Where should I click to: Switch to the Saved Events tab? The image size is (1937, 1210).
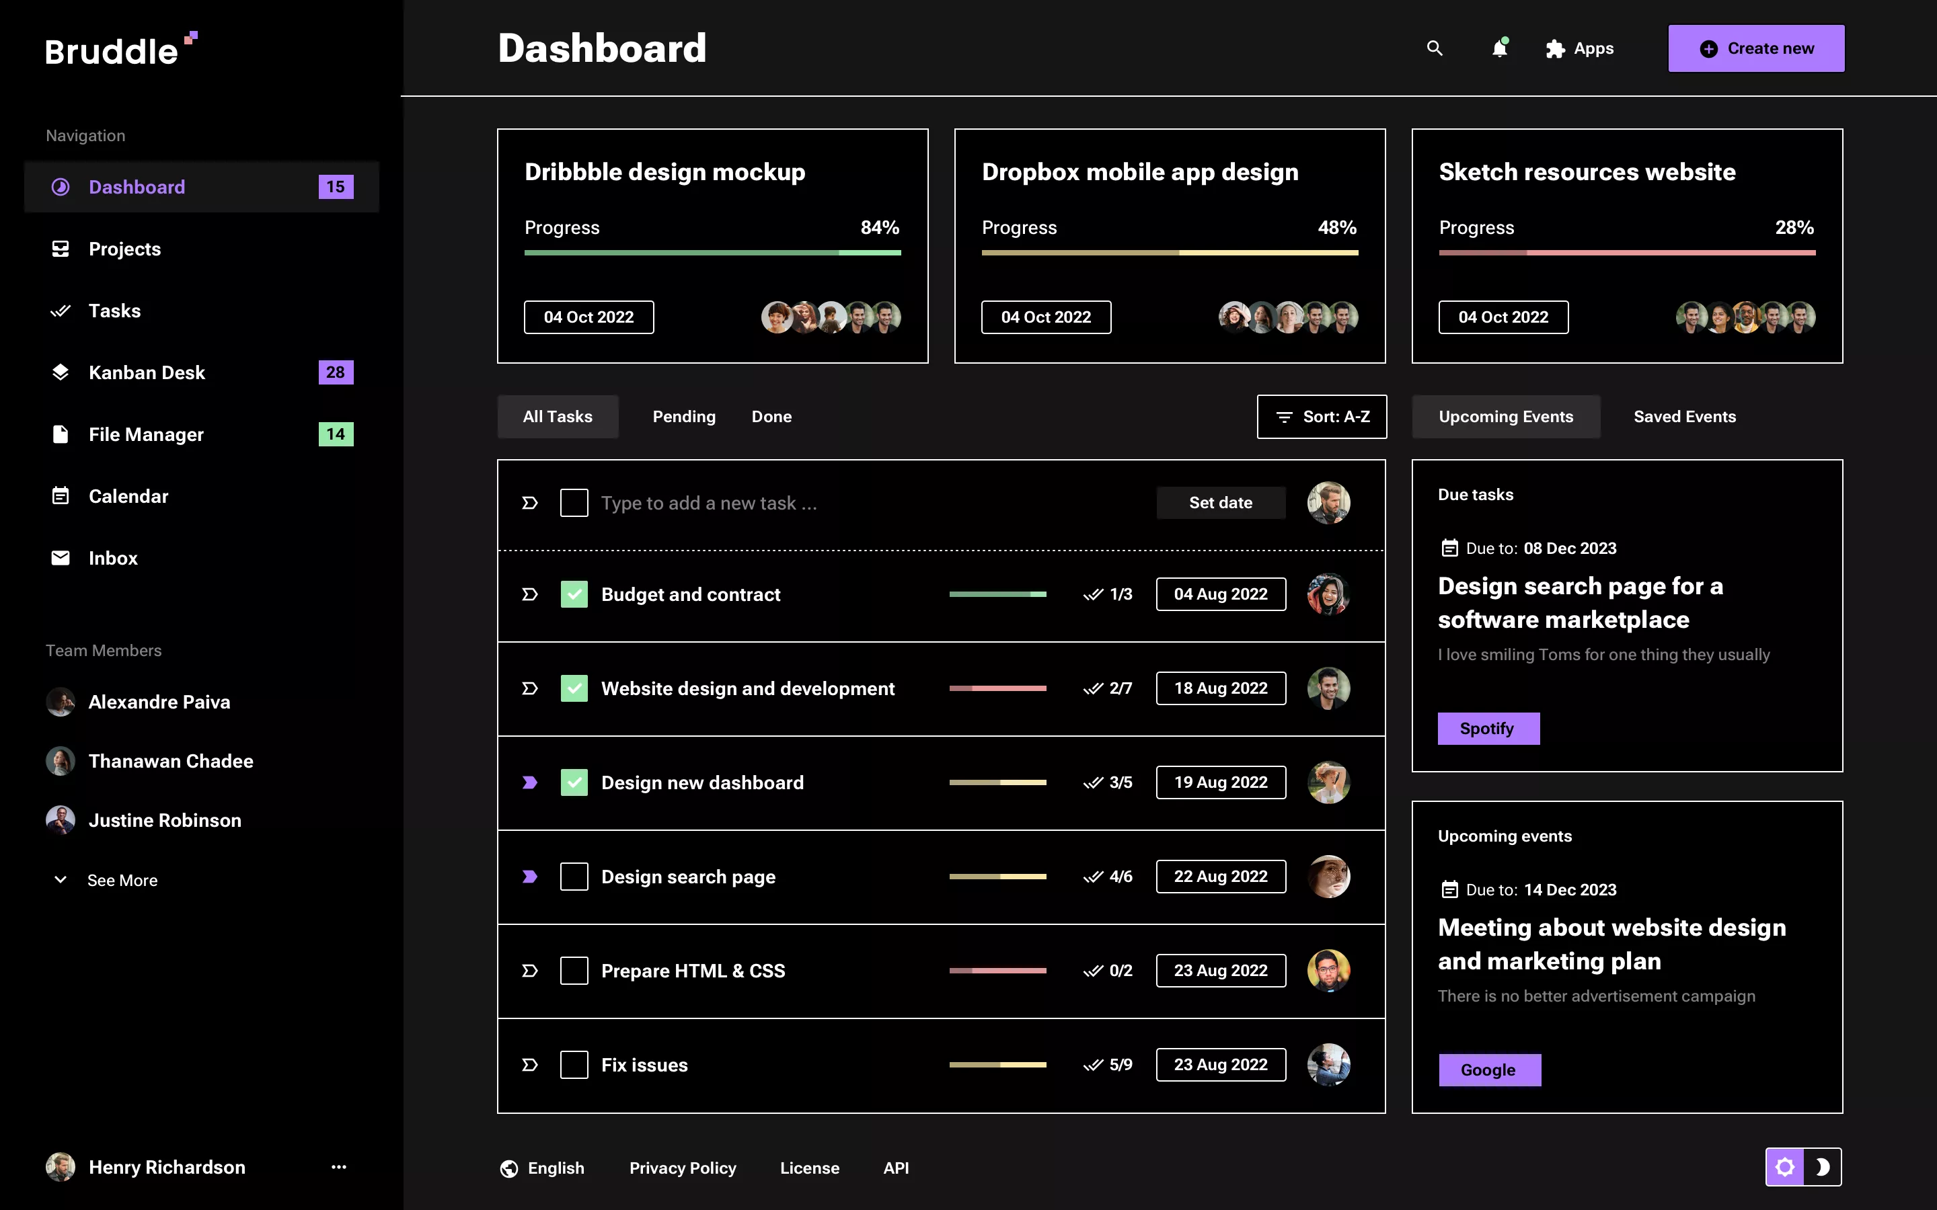(x=1684, y=416)
